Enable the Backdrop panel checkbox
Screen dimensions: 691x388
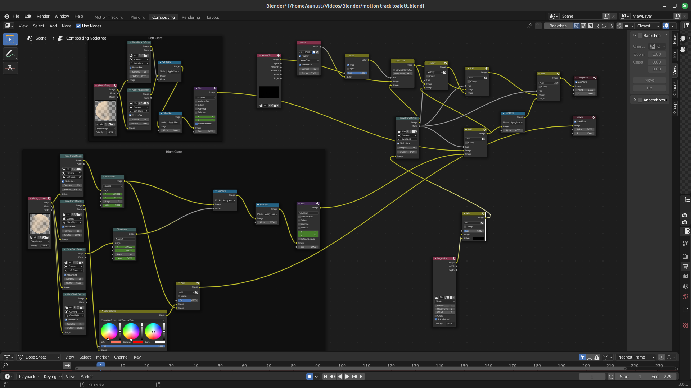coord(640,36)
